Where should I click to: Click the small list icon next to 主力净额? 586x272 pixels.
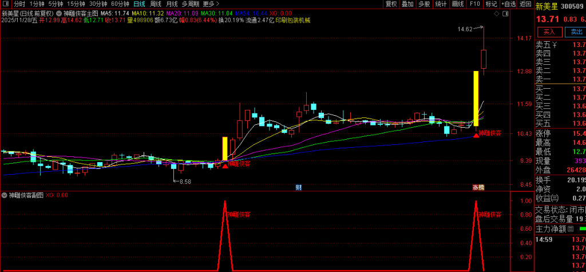pyautogui.click(x=570, y=228)
